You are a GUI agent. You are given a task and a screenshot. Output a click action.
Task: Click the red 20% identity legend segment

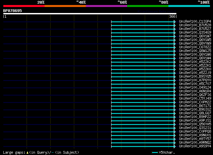pyautogui.click(x=24, y=6)
